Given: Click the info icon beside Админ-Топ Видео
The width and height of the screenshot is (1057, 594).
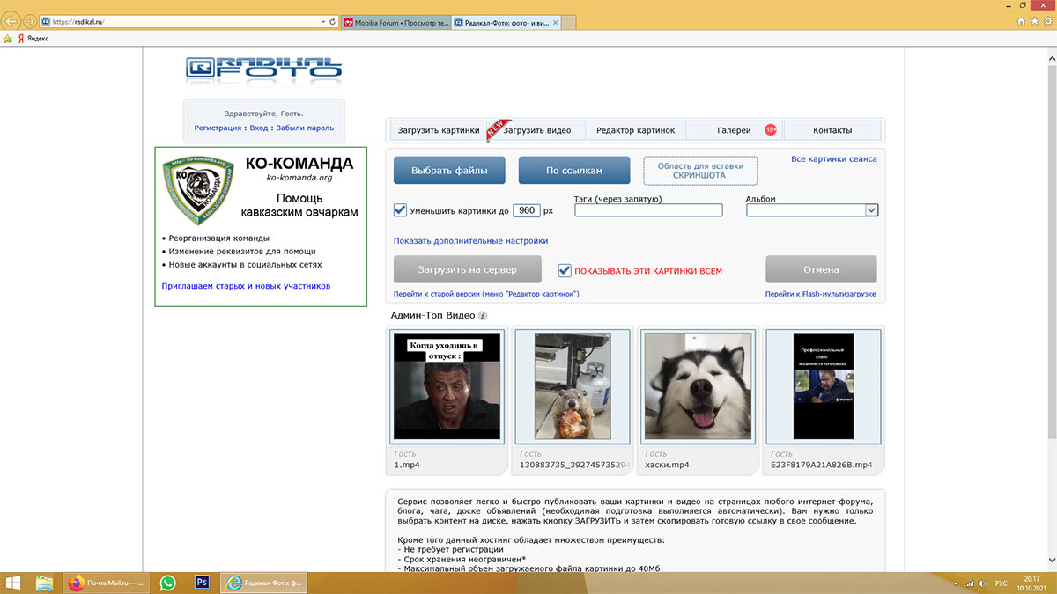Looking at the screenshot, I should 483,316.
